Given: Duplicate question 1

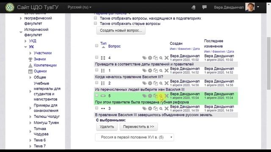Looking at the screenshot, I should (x=155, y=71).
